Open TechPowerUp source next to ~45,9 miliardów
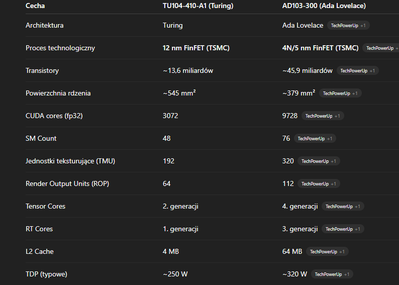This screenshot has height=285, width=399. [x=357, y=71]
